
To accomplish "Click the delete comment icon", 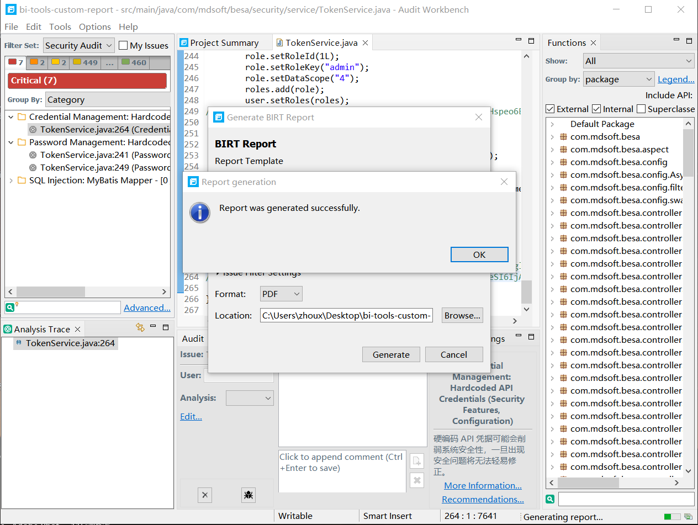I will tap(417, 480).
